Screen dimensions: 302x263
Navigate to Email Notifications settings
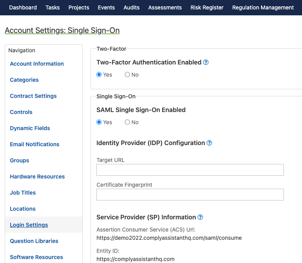click(35, 144)
